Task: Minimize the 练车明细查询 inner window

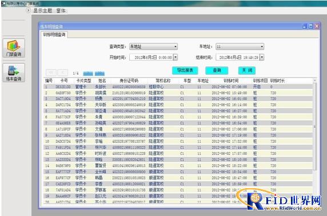Action: (x=305, y=26)
